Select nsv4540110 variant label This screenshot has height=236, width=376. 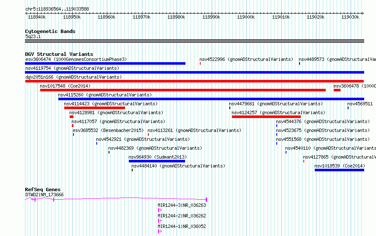point(330,148)
